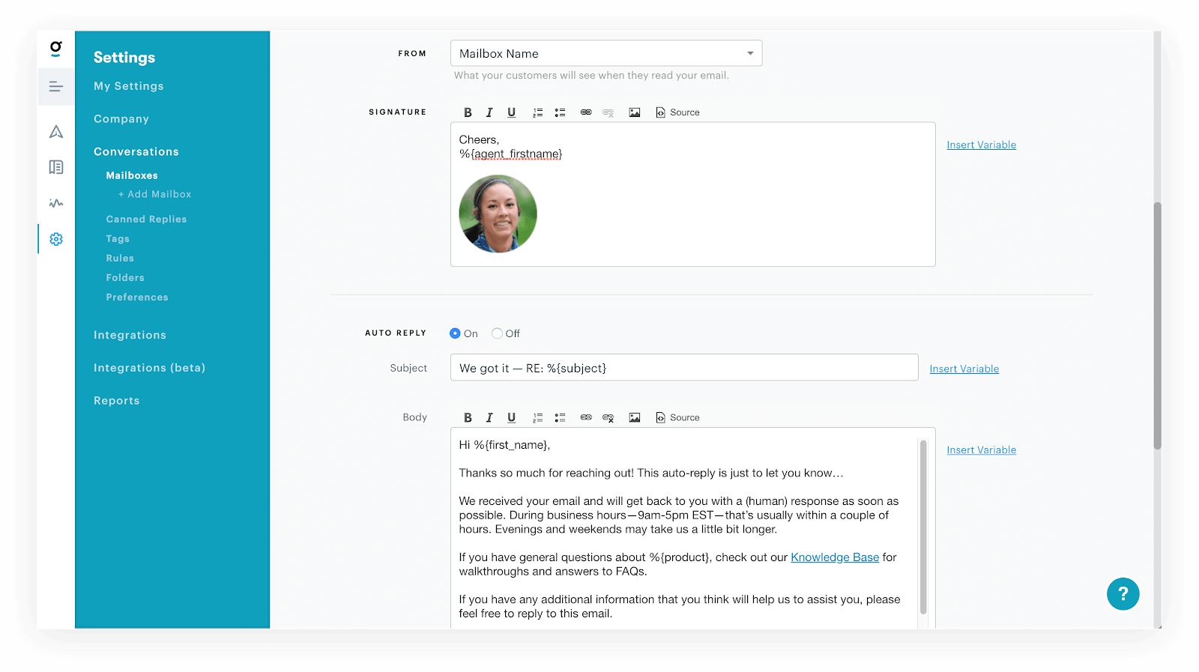Toggle Italic in the Body editor toolbar
The height and width of the screenshot is (672, 1199).
[489, 418]
